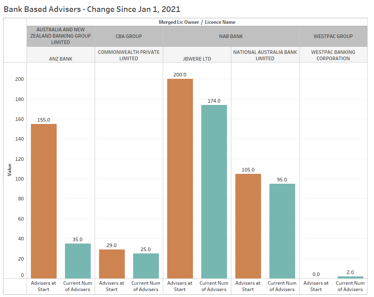The height and width of the screenshot is (297, 374).
Task: Click the 0.0 data label
Action: tap(316, 274)
